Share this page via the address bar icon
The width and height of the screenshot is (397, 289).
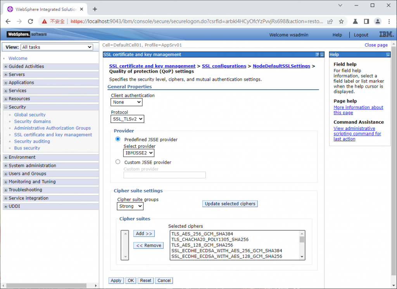click(330, 21)
